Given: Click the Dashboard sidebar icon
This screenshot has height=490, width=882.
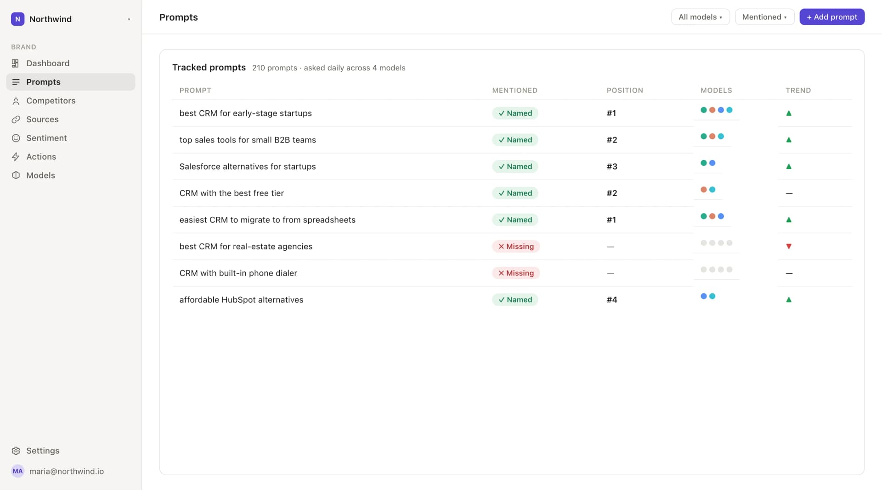Looking at the screenshot, I should coord(16,63).
